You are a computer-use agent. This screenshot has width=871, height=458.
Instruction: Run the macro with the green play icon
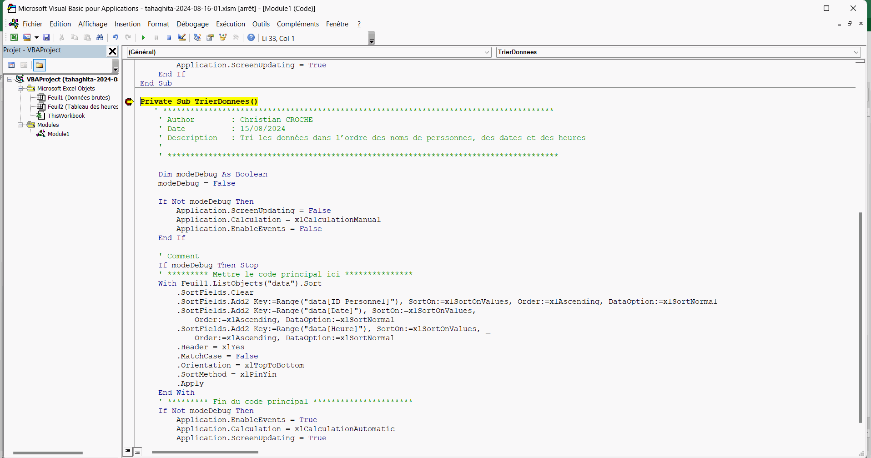(x=143, y=38)
